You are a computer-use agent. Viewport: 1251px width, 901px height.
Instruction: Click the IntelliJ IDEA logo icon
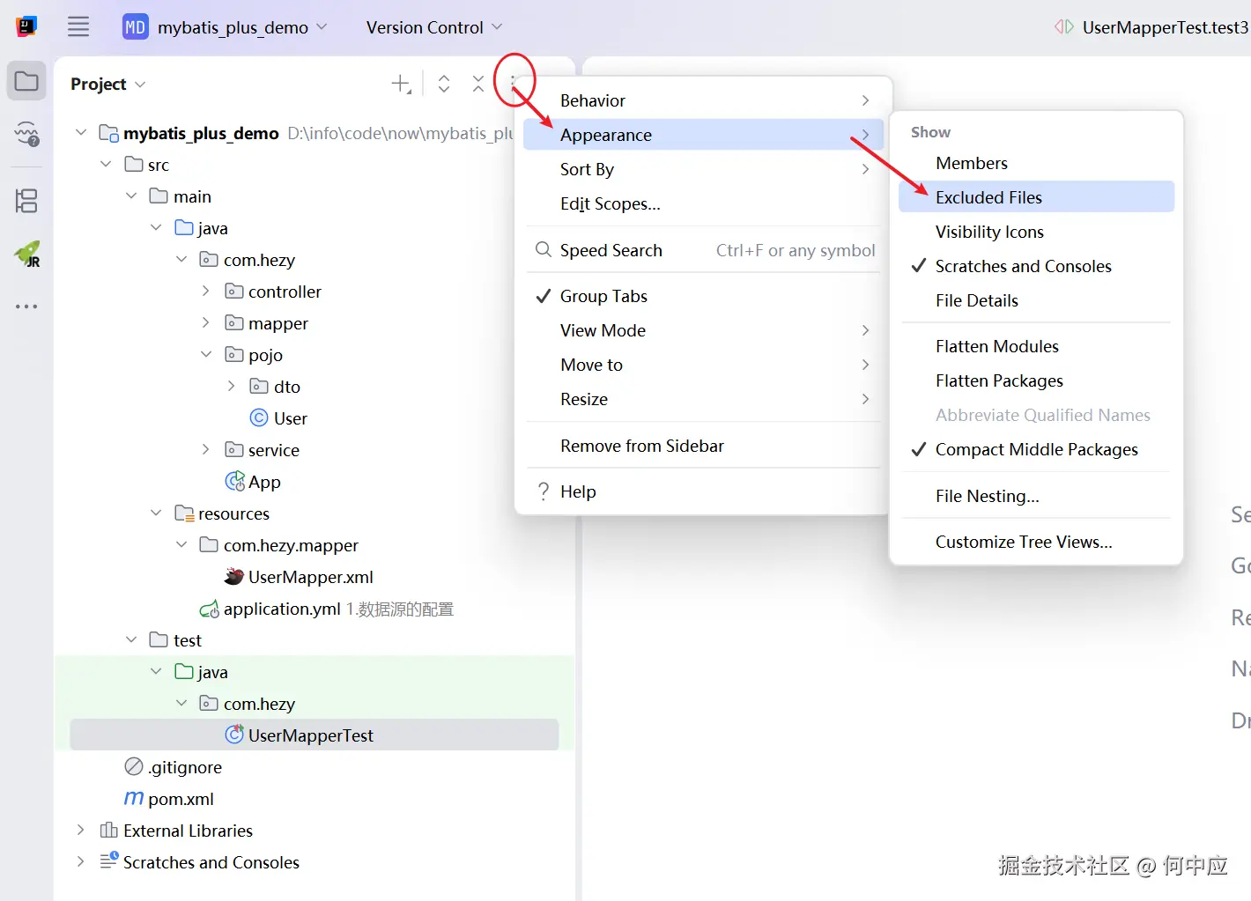(x=26, y=26)
